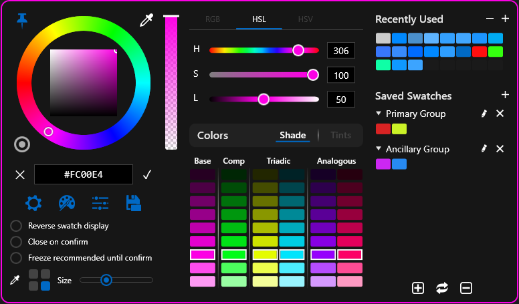Image resolution: width=519 pixels, height=304 pixels.
Task: Select purple swatch in Ancillary Group
Action: (x=383, y=164)
